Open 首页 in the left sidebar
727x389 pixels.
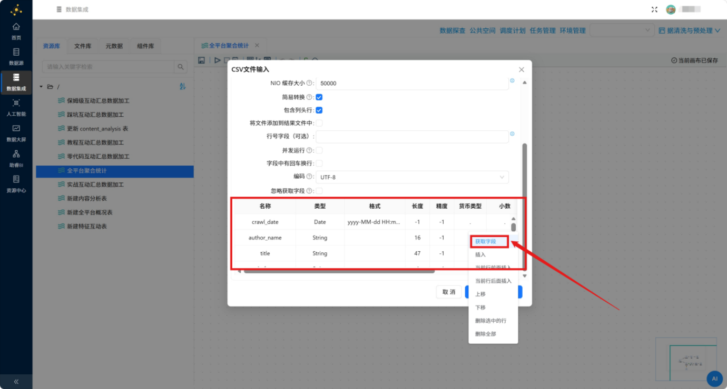click(16, 31)
